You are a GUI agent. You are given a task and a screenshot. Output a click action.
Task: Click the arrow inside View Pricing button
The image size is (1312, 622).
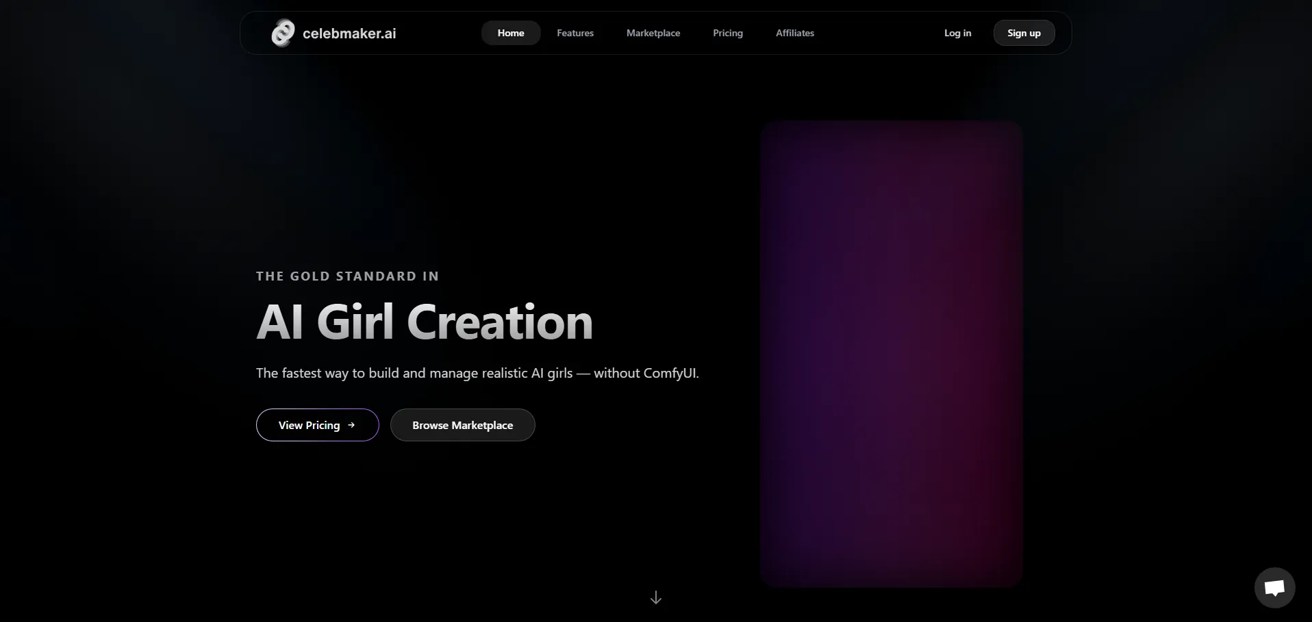351,425
